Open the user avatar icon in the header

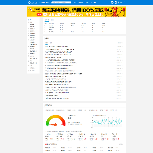[x=112, y=3]
